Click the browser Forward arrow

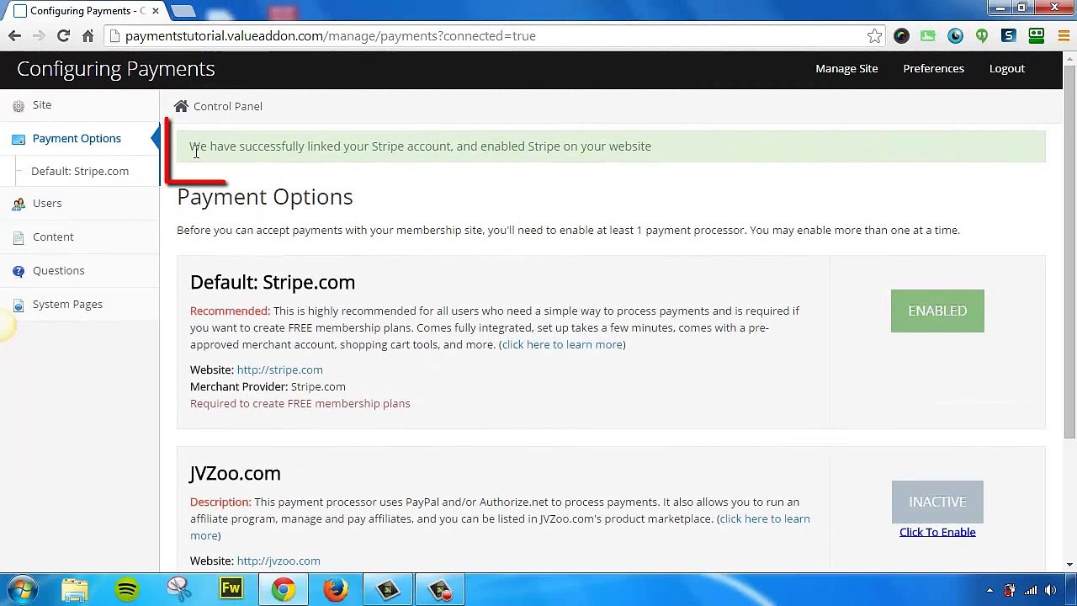click(38, 36)
